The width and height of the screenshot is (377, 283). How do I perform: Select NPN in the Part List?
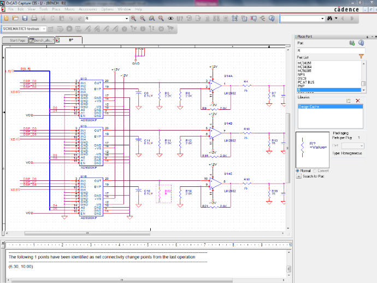pos(329,74)
